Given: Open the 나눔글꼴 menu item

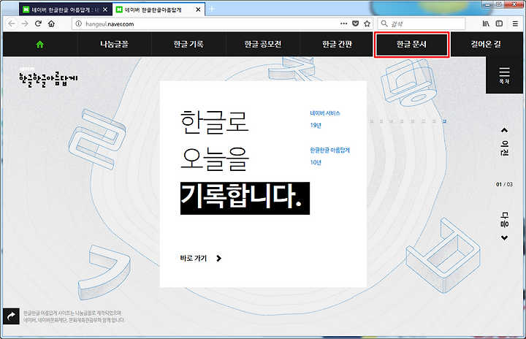Looking at the screenshot, I should [x=115, y=44].
